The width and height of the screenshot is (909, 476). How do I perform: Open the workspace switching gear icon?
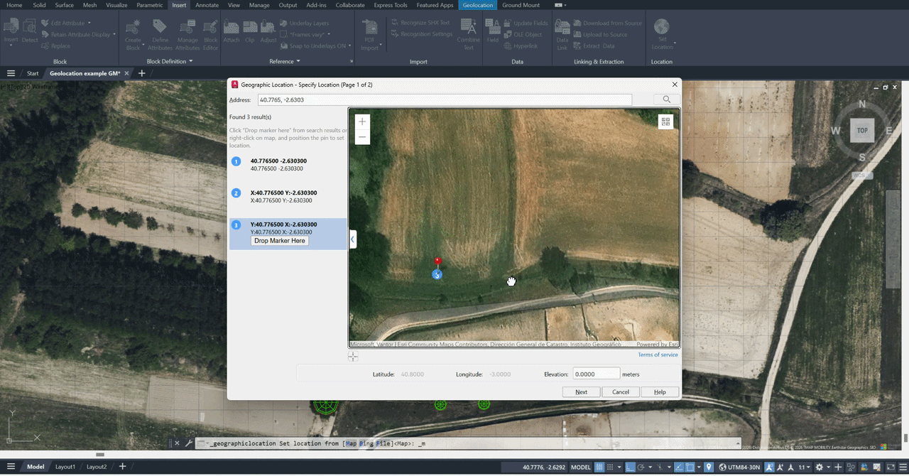point(819,467)
